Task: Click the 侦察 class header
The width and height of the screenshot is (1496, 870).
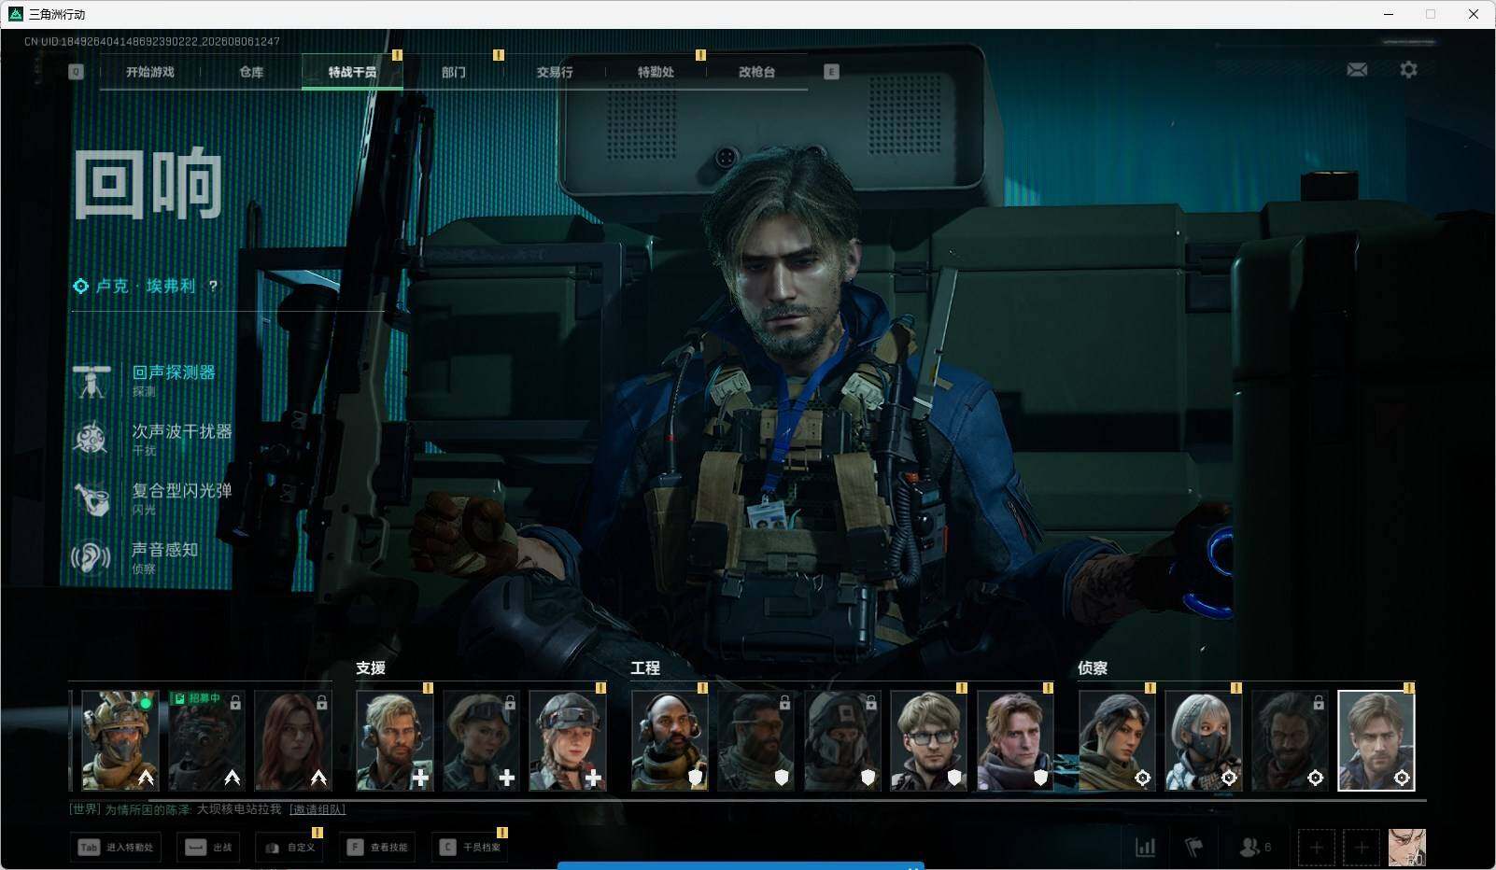Action: click(x=1093, y=668)
